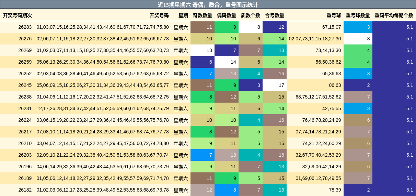This screenshot has height=196, width=416.
Task: Select the 偶码数量 cell in row 26259
Action: click(x=227, y=62)
